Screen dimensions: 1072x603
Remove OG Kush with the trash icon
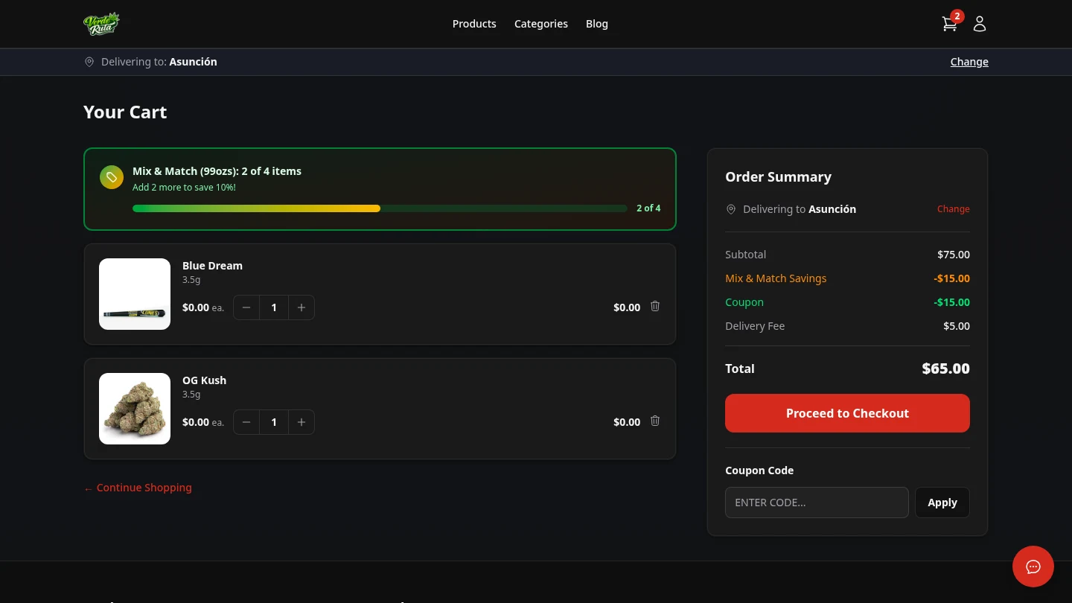coord(655,421)
